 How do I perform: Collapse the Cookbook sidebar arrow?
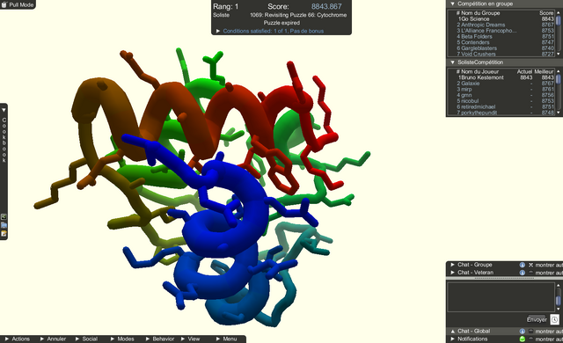click(4, 110)
